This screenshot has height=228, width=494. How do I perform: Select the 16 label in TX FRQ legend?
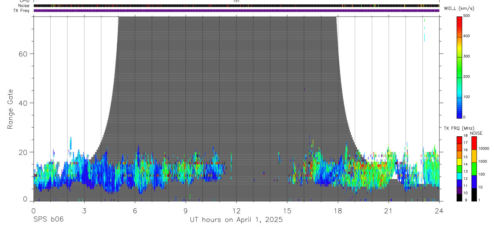click(x=465, y=150)
